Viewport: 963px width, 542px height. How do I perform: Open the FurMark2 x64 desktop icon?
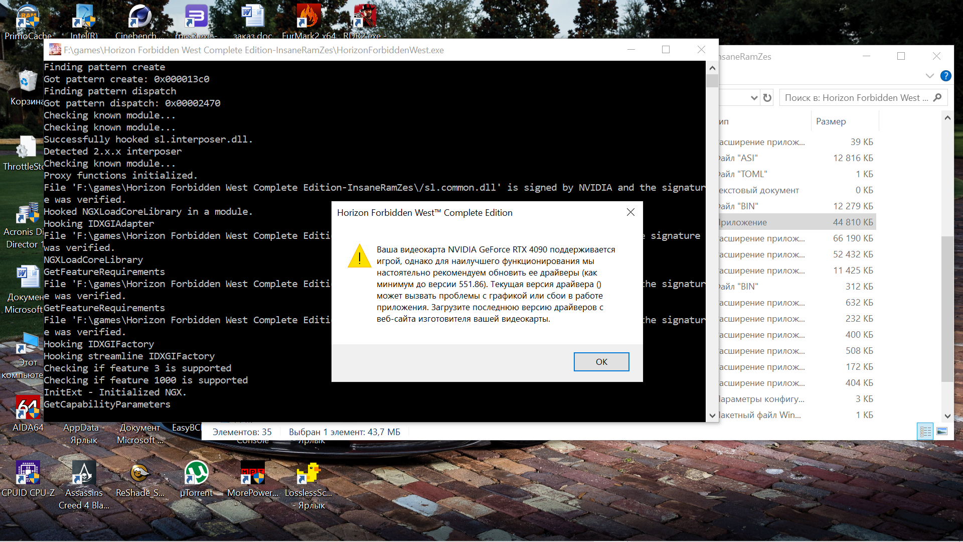click(x=308, y=17)
